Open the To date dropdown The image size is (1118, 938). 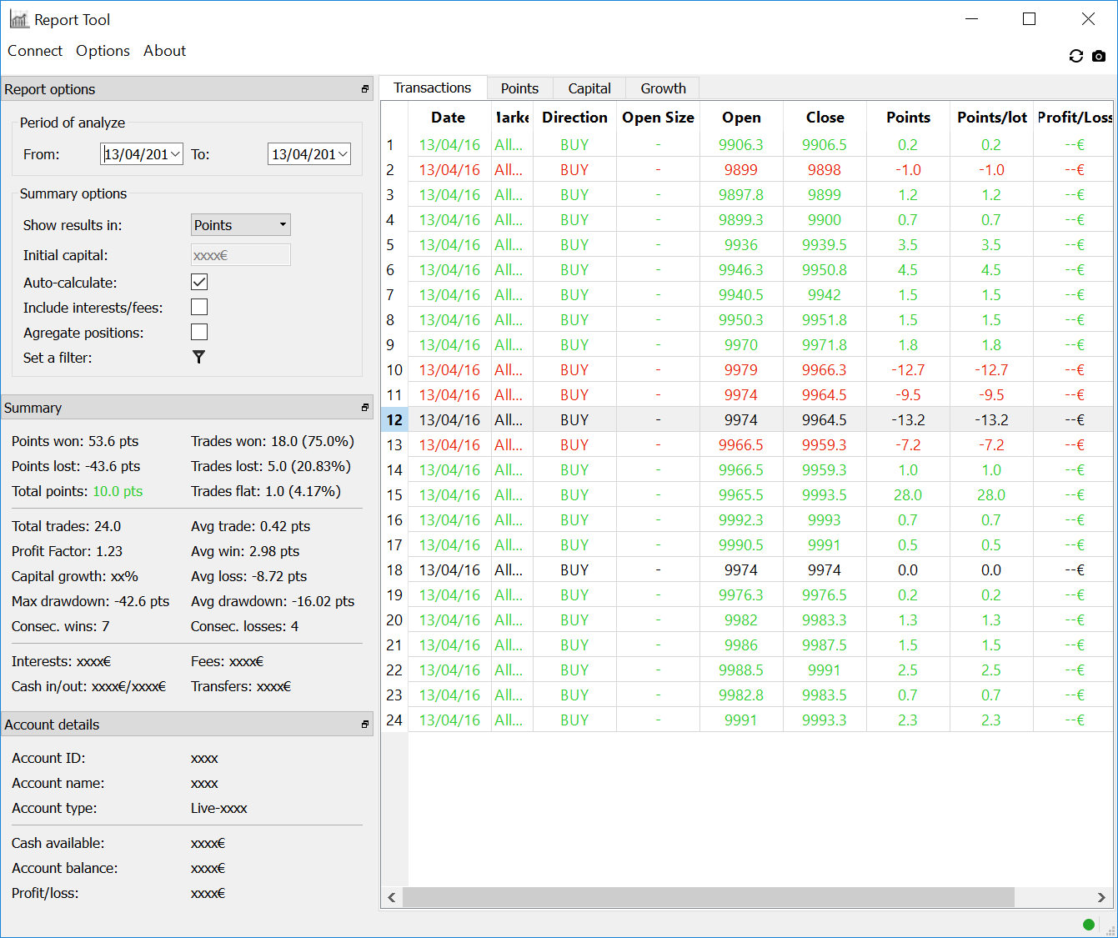(x=343, y=154)
